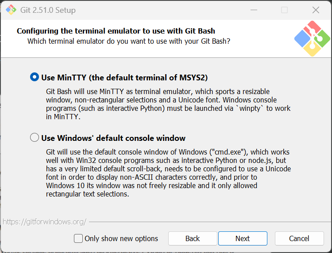Choose the Windows' default console window radio button

[35, 138]
